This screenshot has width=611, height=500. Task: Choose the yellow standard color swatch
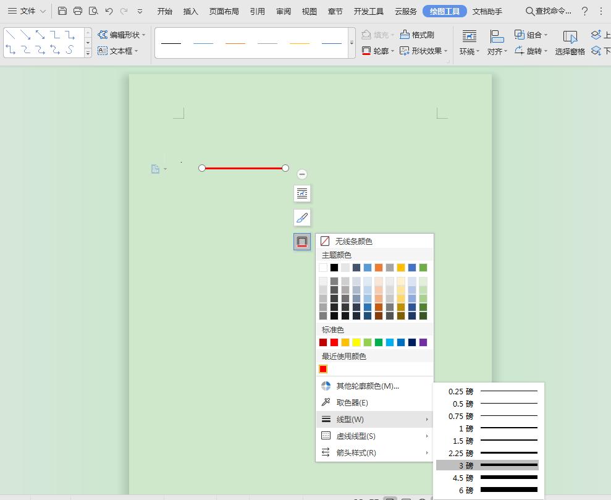(x=356, y=342)
